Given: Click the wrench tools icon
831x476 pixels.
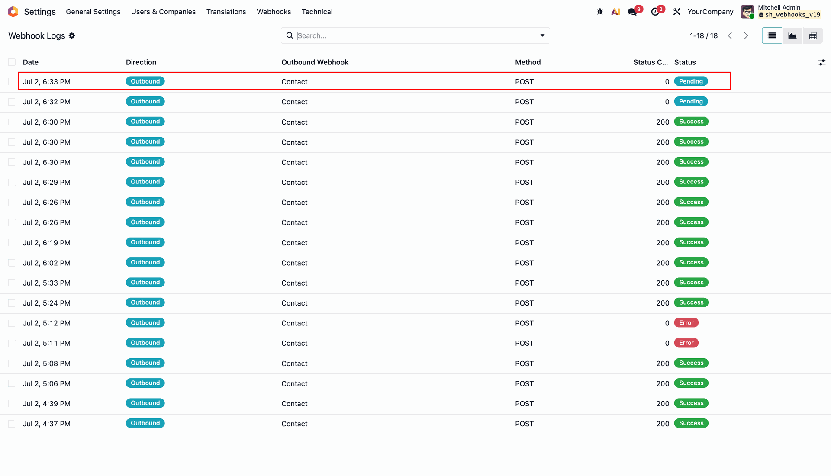Looking at the screenshot, I should tap(677, 12).
